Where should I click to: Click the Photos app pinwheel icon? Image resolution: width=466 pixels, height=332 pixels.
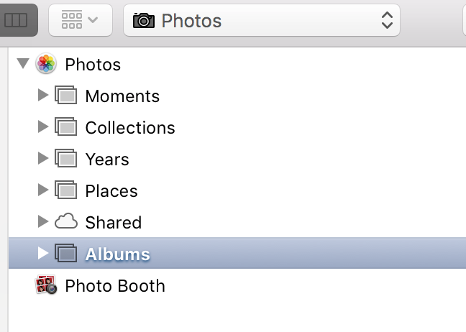click(x=46, y=63)
